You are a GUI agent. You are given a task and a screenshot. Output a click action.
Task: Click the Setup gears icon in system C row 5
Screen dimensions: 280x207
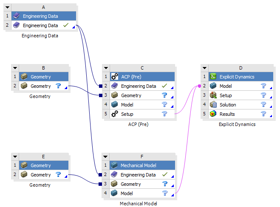(115, 114)
